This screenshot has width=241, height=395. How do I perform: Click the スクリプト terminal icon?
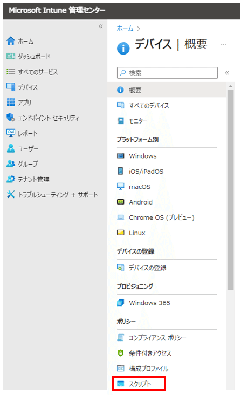121,384
